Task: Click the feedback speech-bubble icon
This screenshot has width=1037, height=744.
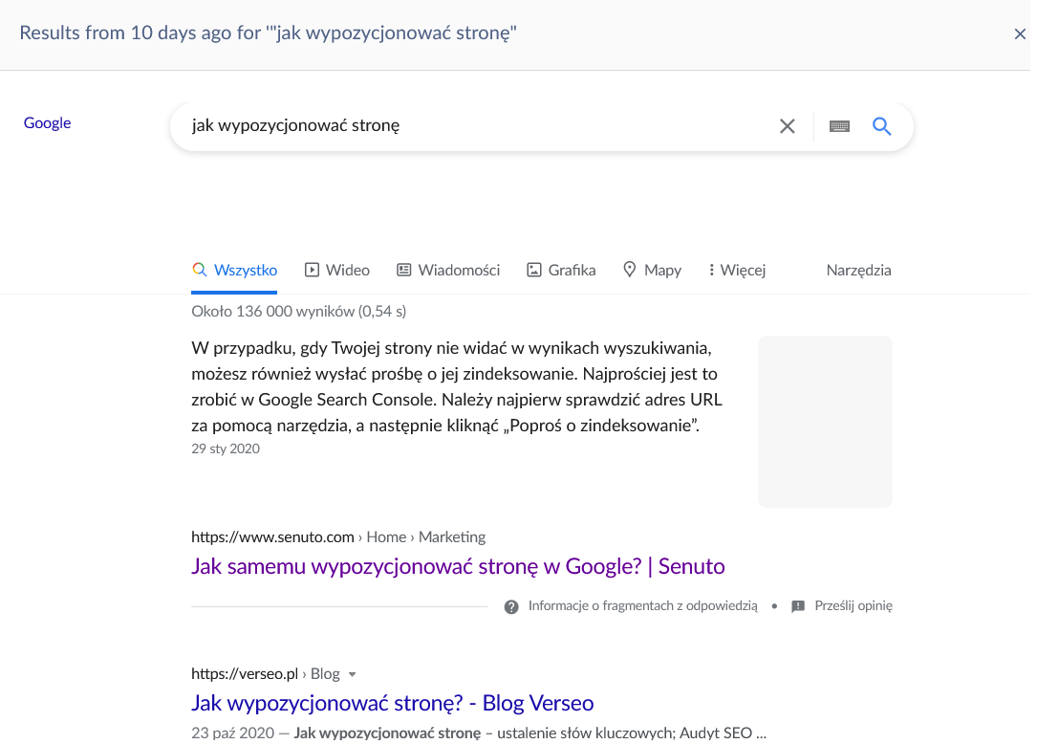Action: coord(798,606)
